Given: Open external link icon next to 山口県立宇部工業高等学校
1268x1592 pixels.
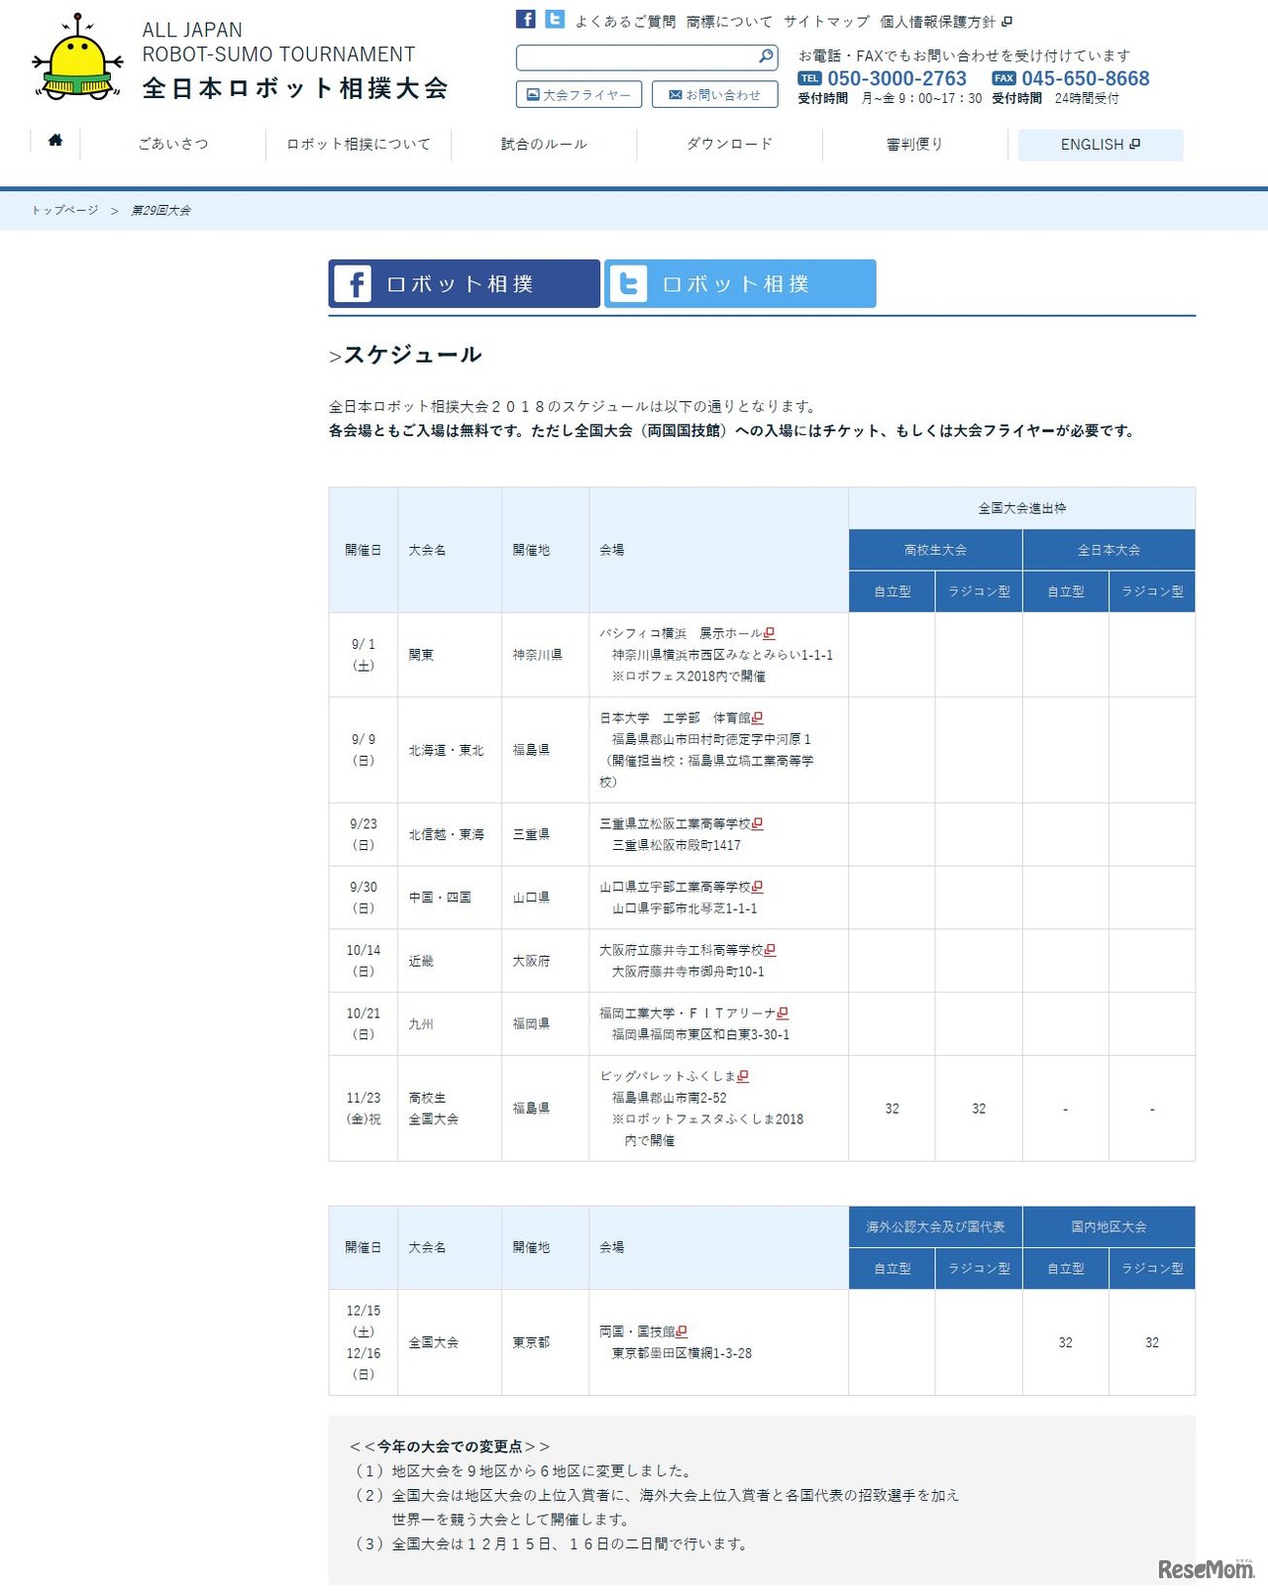Looking at the screenshot, I should point(758,887).
